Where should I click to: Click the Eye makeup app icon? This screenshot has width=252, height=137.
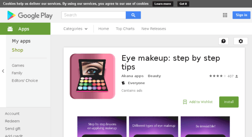(92, 76)
